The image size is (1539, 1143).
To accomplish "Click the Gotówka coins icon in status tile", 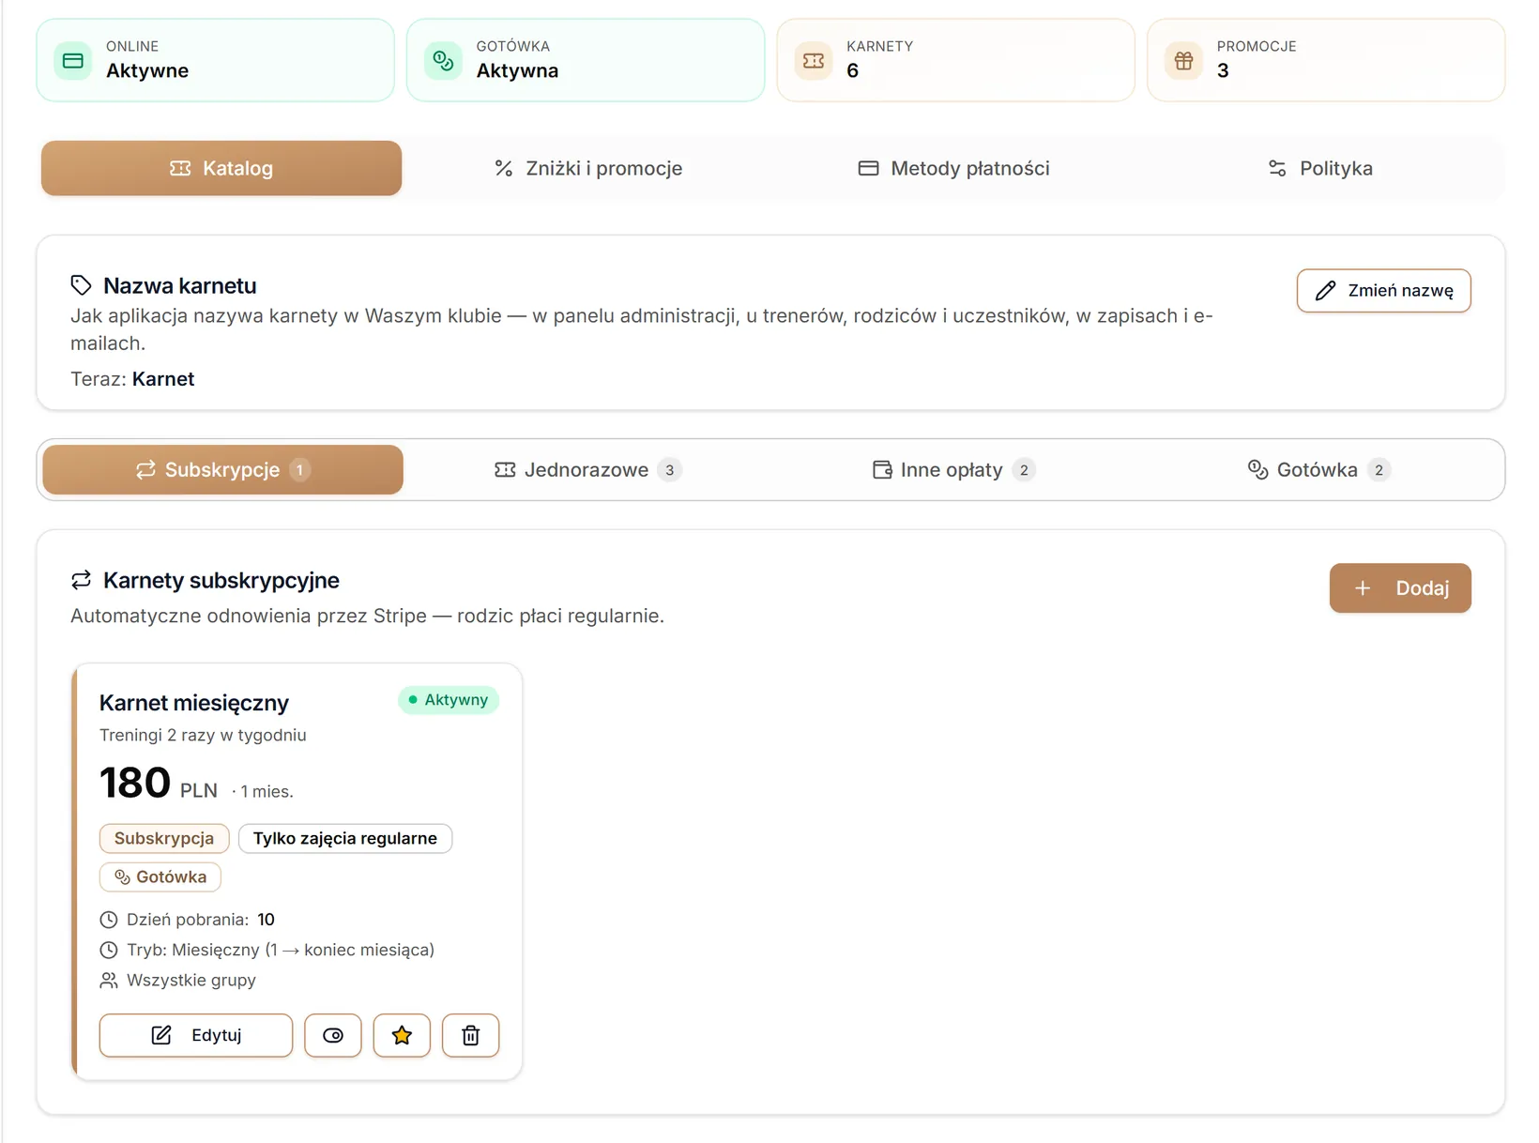I will [x=443, y=61].
